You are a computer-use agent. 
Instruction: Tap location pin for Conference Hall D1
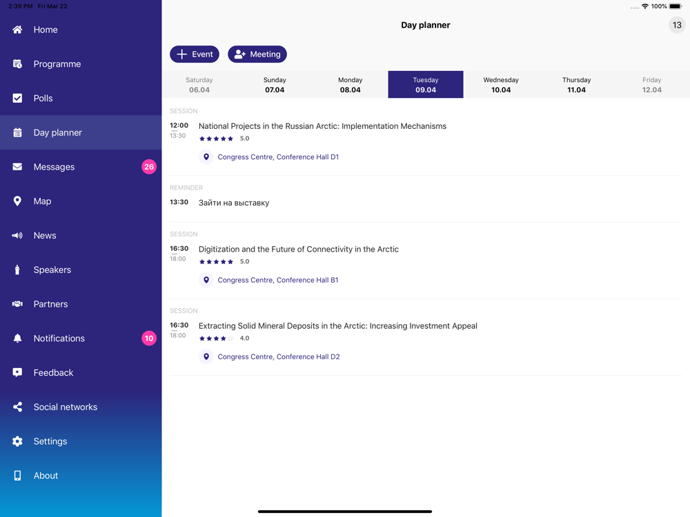point(206,157)
